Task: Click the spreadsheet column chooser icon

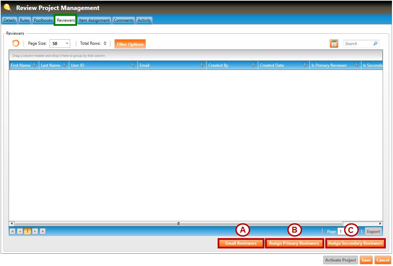Action: pos(334,44)
